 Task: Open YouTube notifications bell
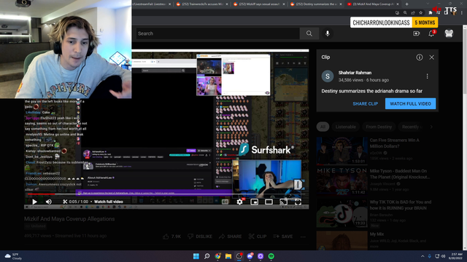431,33
